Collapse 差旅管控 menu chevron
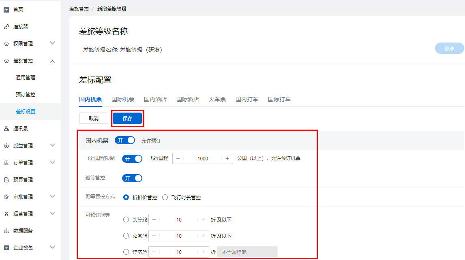The image size is (465, 260). (52, 61)
